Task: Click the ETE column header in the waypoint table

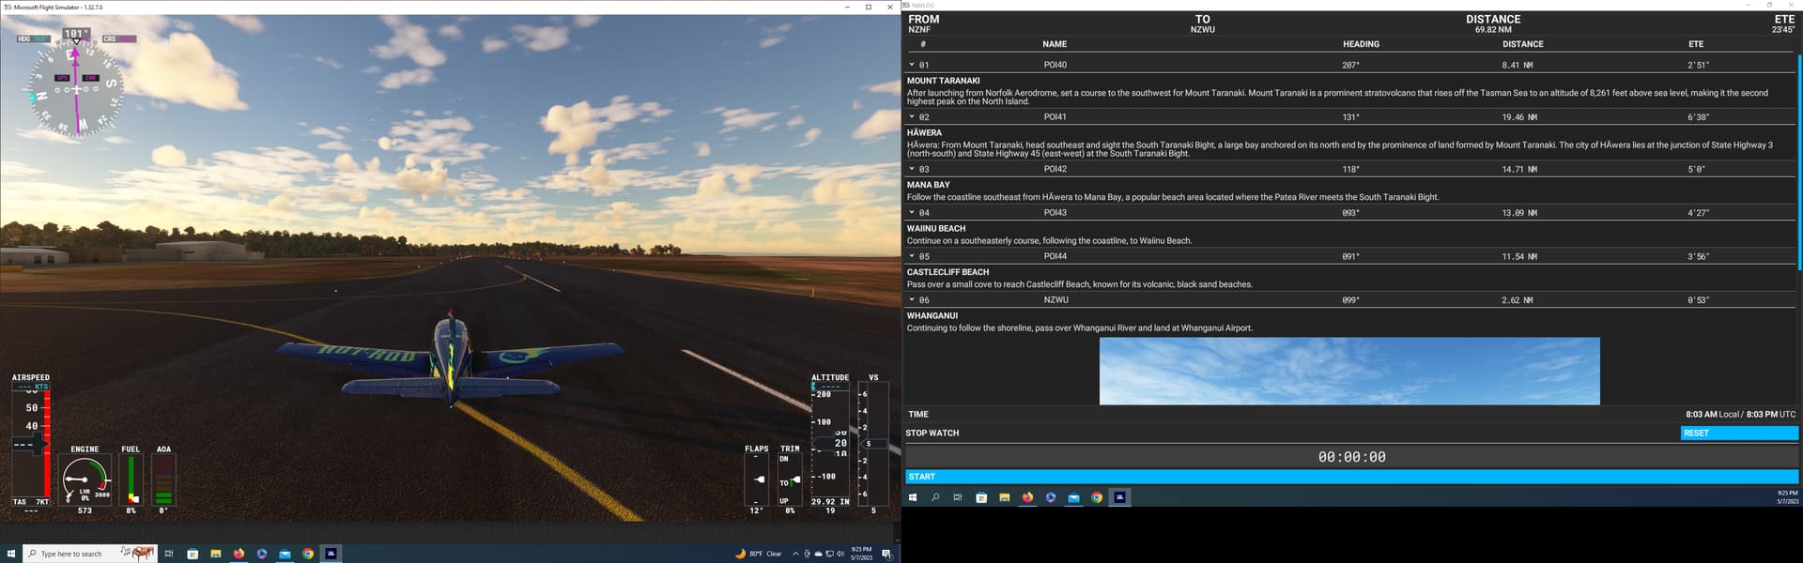Action: pyautogui.click(x=1696, y=44)
